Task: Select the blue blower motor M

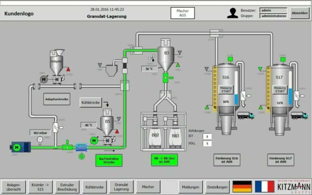Action: point(17,147)
